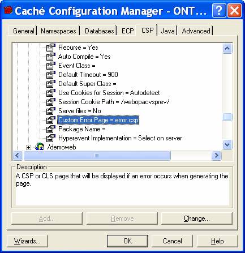Click the title bar question mark help icon

(219, 11)
